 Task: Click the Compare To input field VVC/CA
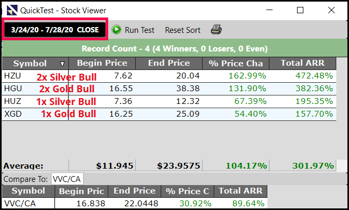pyautogui.click(x=67, y=179)
